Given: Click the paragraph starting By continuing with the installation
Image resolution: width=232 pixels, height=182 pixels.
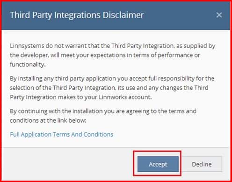Looking at the screenshot, I should 103,116.
